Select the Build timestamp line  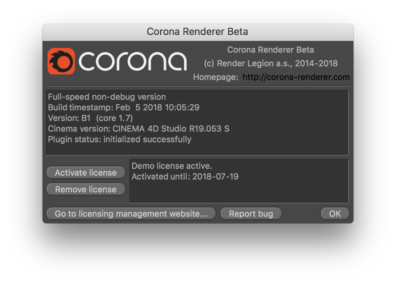click(124, 107)
